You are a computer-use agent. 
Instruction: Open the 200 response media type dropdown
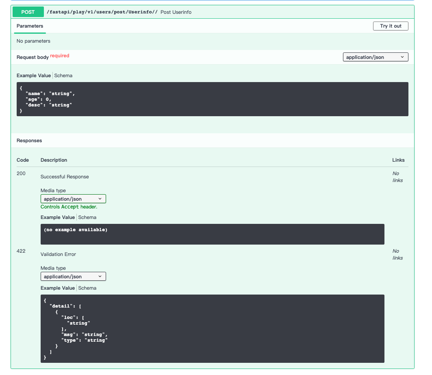(x=73, y=199)
